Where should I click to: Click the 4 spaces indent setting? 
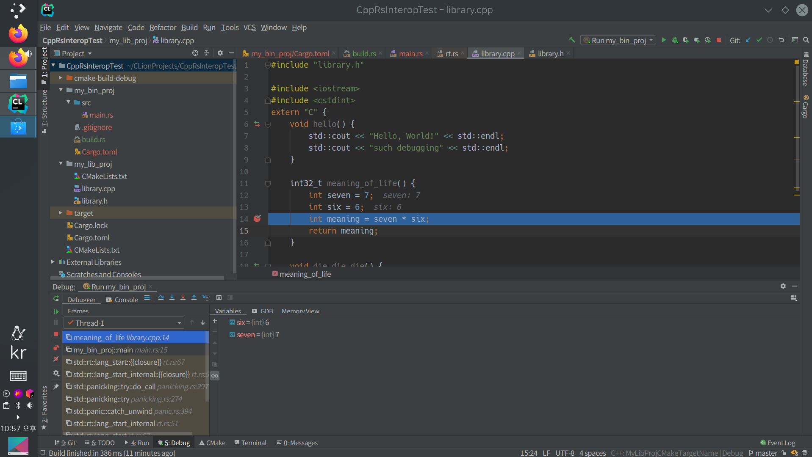pos(592,453)
